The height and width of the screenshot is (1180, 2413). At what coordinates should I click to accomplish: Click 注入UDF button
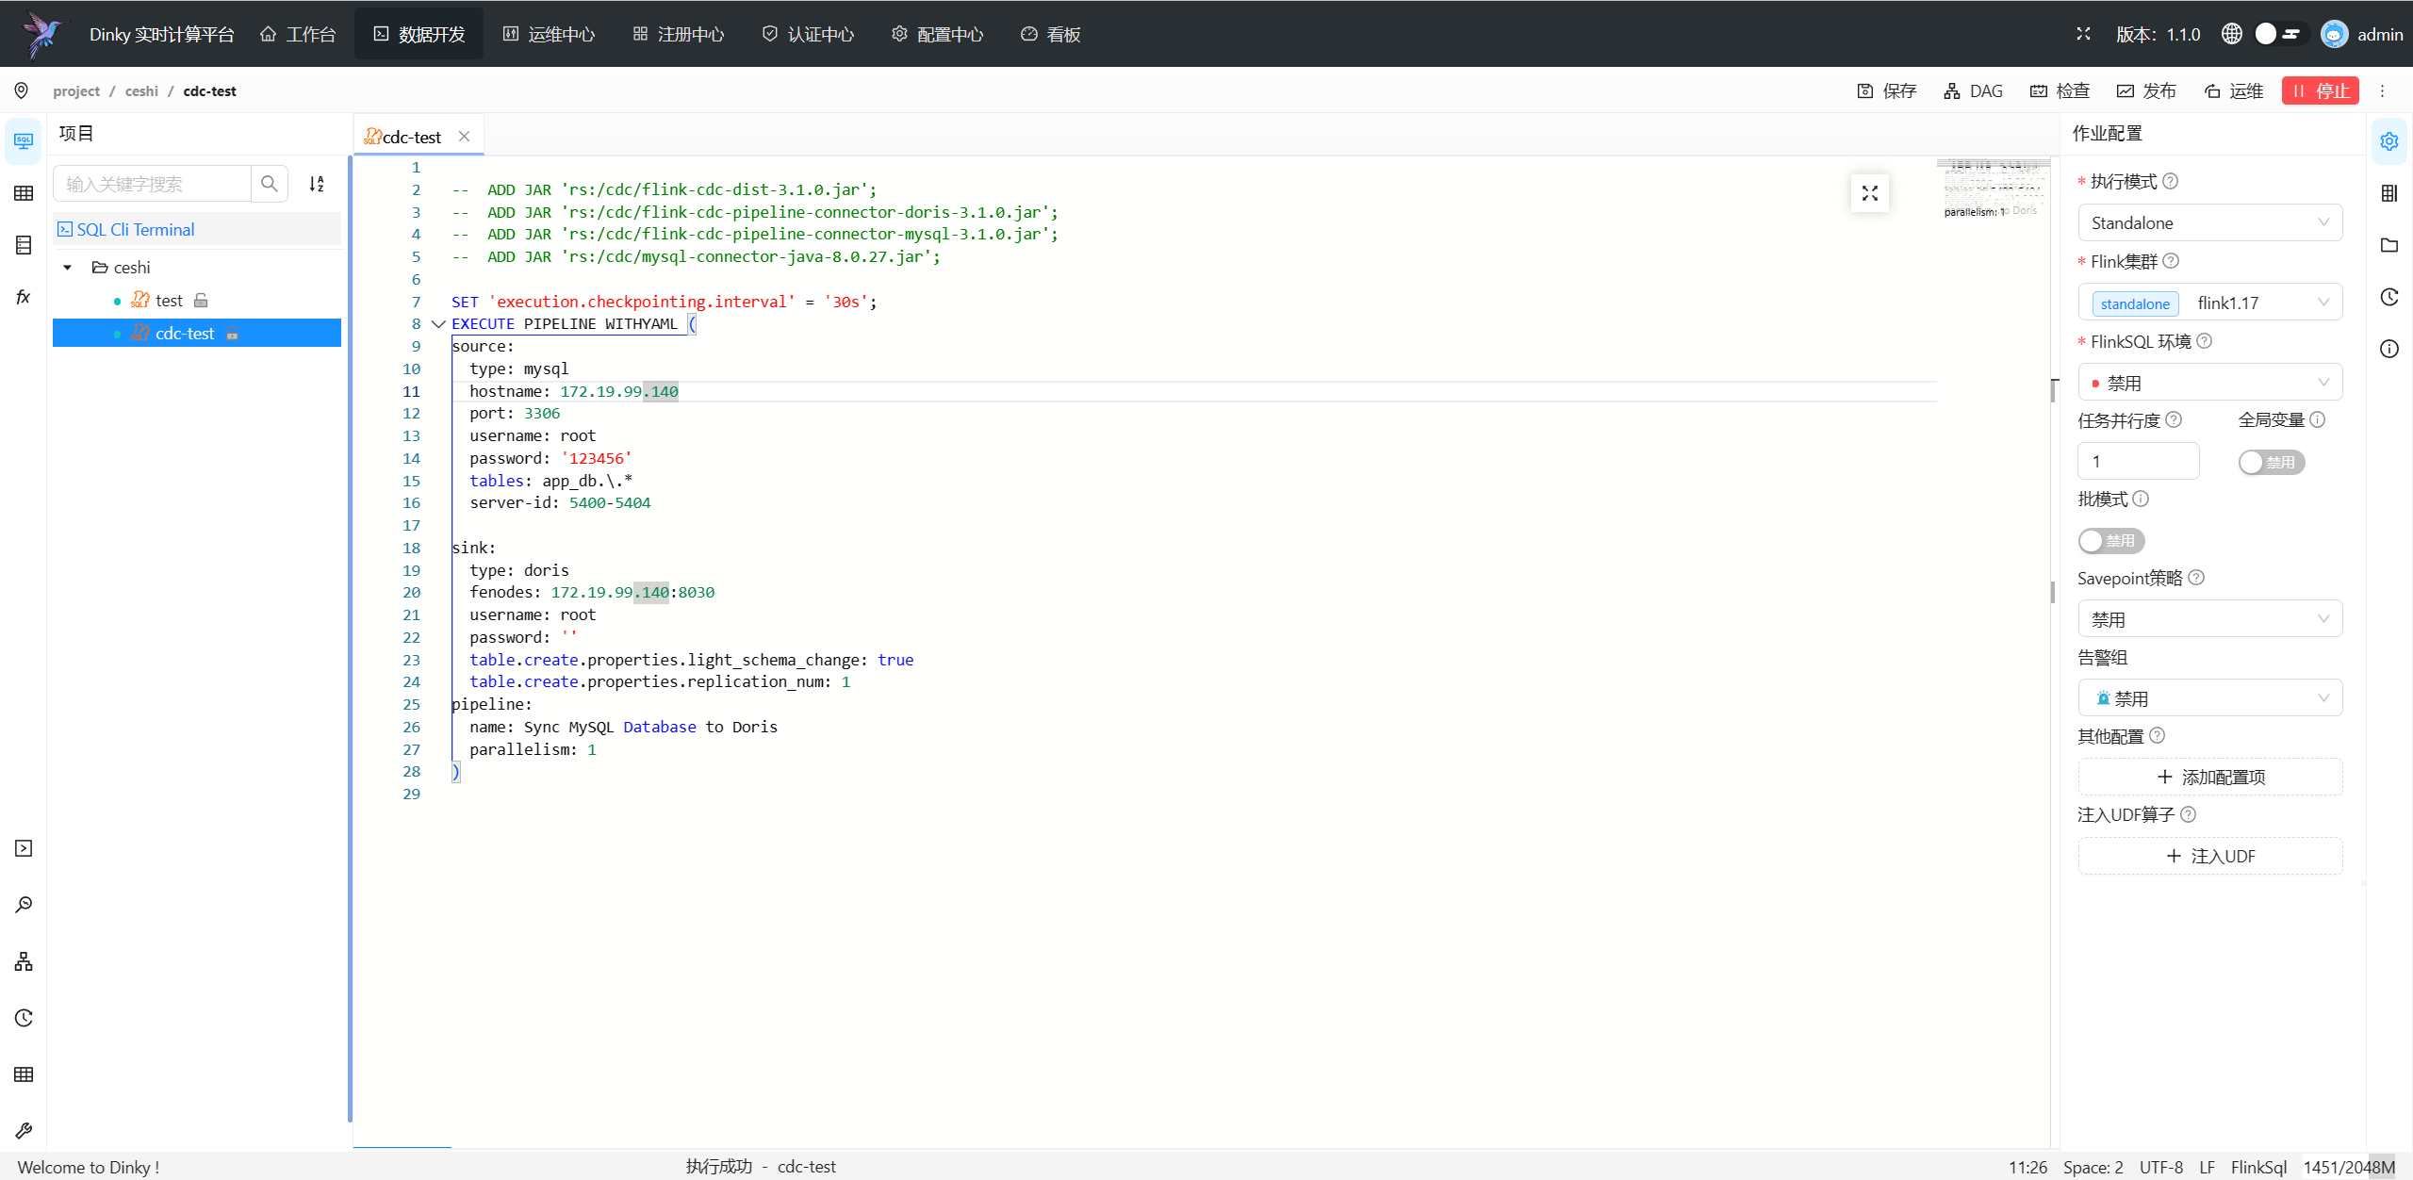click(2209, 857)
